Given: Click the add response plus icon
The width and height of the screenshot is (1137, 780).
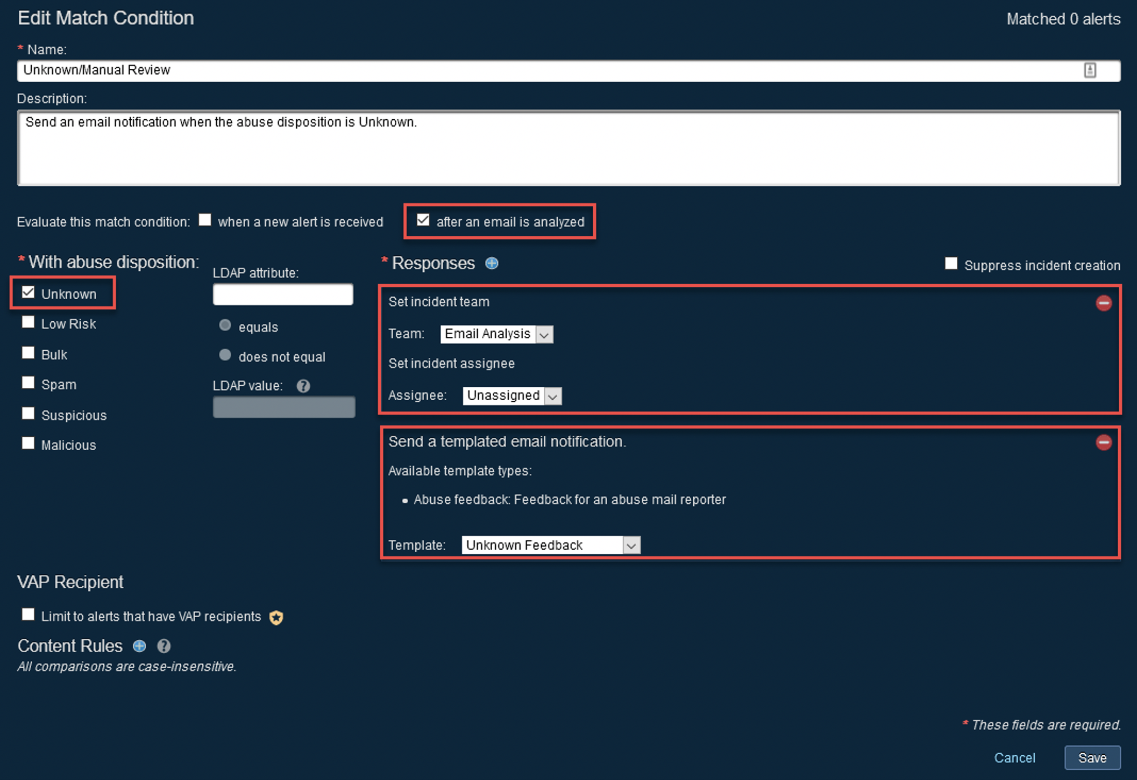Looking at the screenshot, I should tap(492, 263).
